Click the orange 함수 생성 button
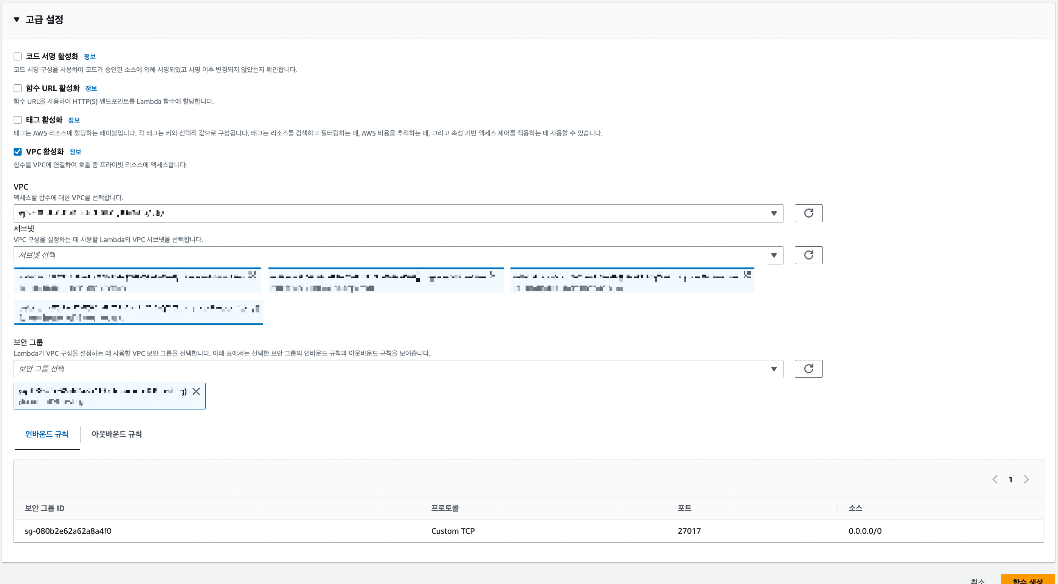Viewport: 1058px width, 584px height. 1027,580
